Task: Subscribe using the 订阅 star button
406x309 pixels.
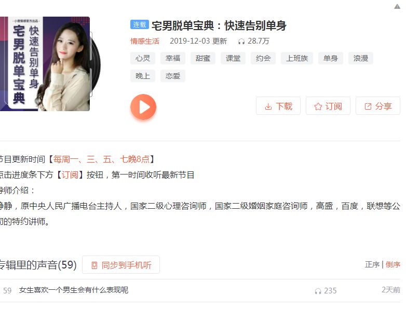Action: 328,106
